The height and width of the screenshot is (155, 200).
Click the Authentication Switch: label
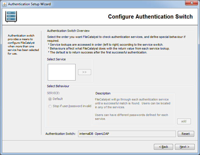[60, 134]
